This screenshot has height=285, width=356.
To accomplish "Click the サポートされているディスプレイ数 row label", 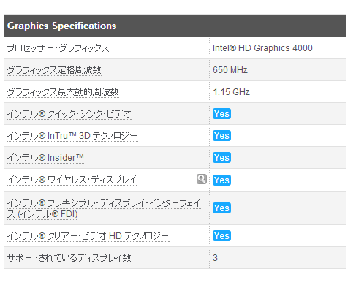I will coord(69,258).
